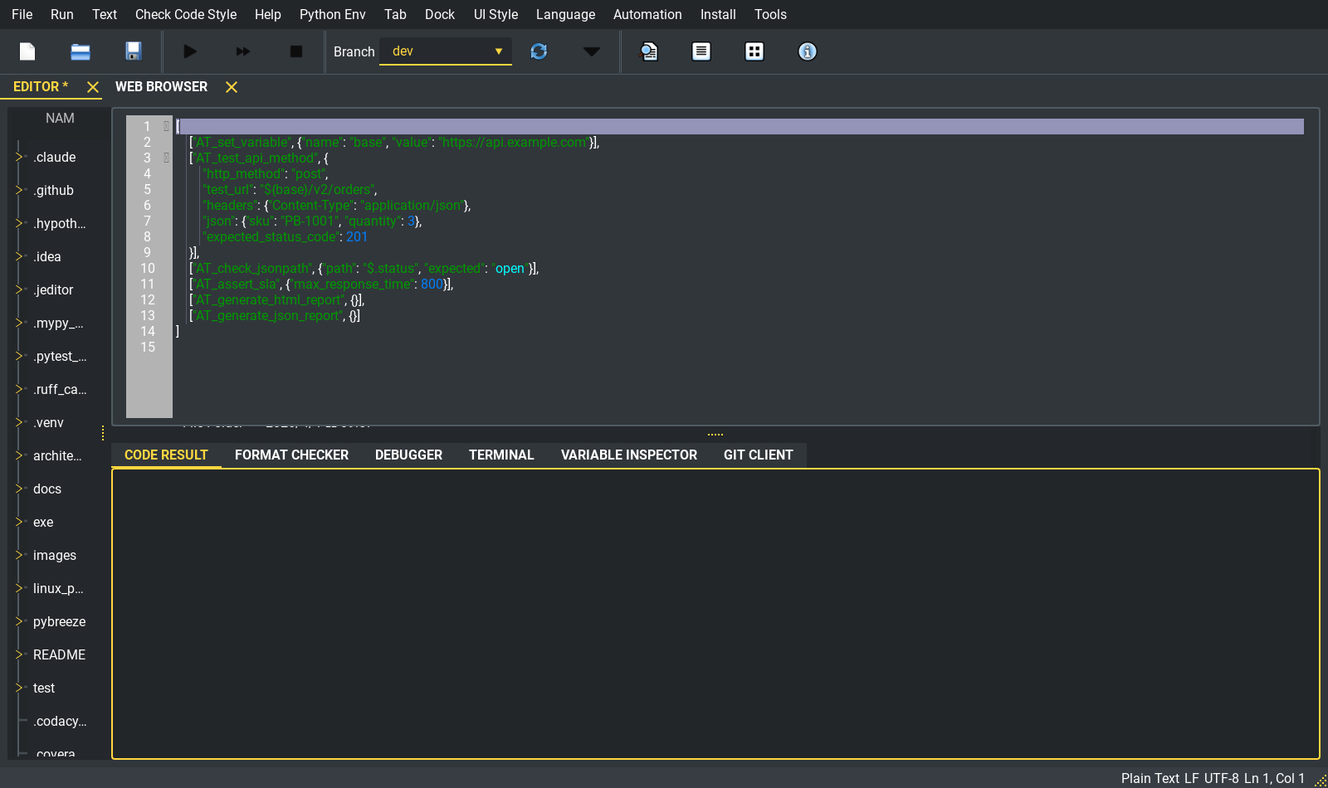1328x788 pixels.
Task: Expand the .venv folder arrow
Action: click(x=20, y=422)
